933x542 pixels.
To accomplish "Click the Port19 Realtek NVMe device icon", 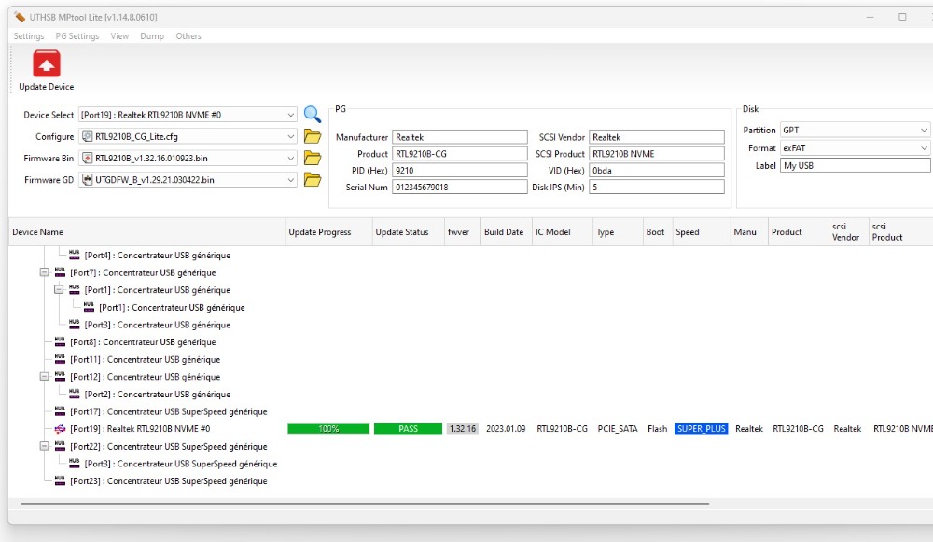I will coord(61,429).
